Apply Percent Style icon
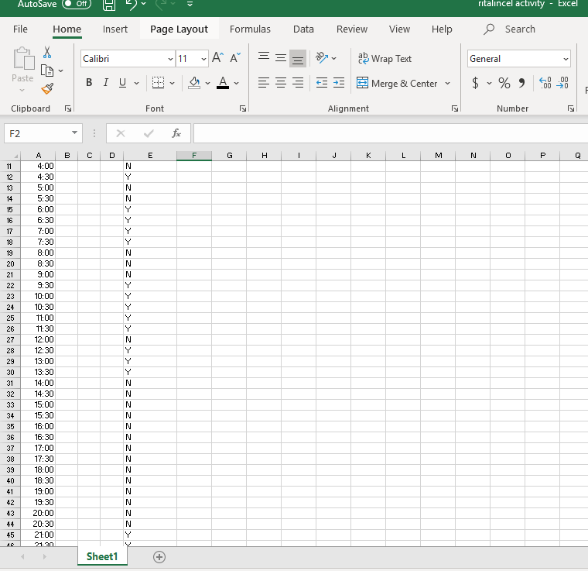This screenshot has width=588, height=571. click(504, 83)
